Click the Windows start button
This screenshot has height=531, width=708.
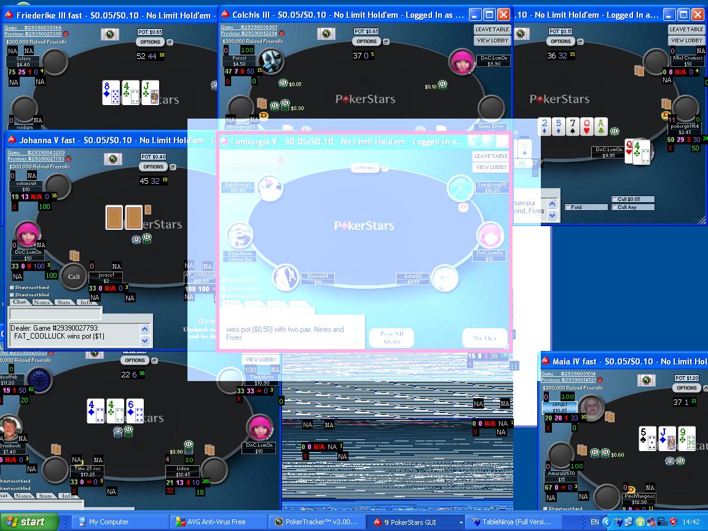28,522
